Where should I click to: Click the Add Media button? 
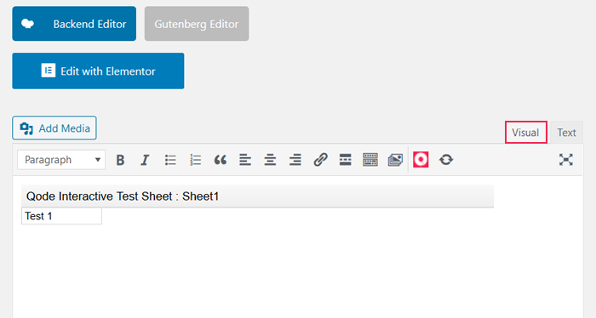point(54,128)
